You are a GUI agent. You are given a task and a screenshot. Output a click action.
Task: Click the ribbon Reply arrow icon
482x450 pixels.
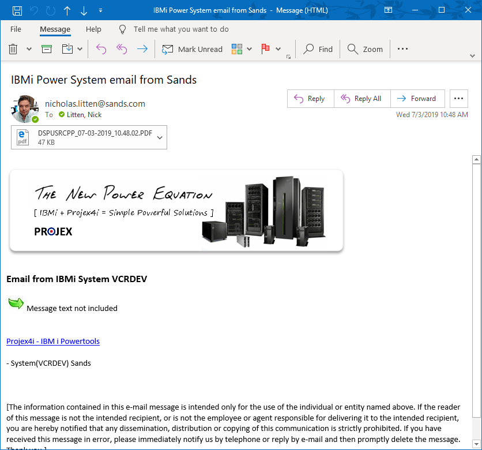tap(101, 49)
